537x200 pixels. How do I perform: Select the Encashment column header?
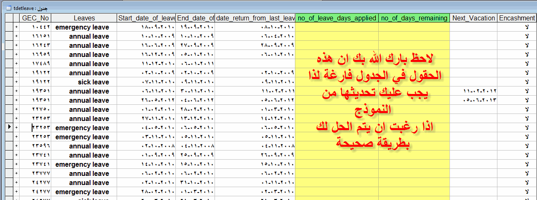pos(517,18)
